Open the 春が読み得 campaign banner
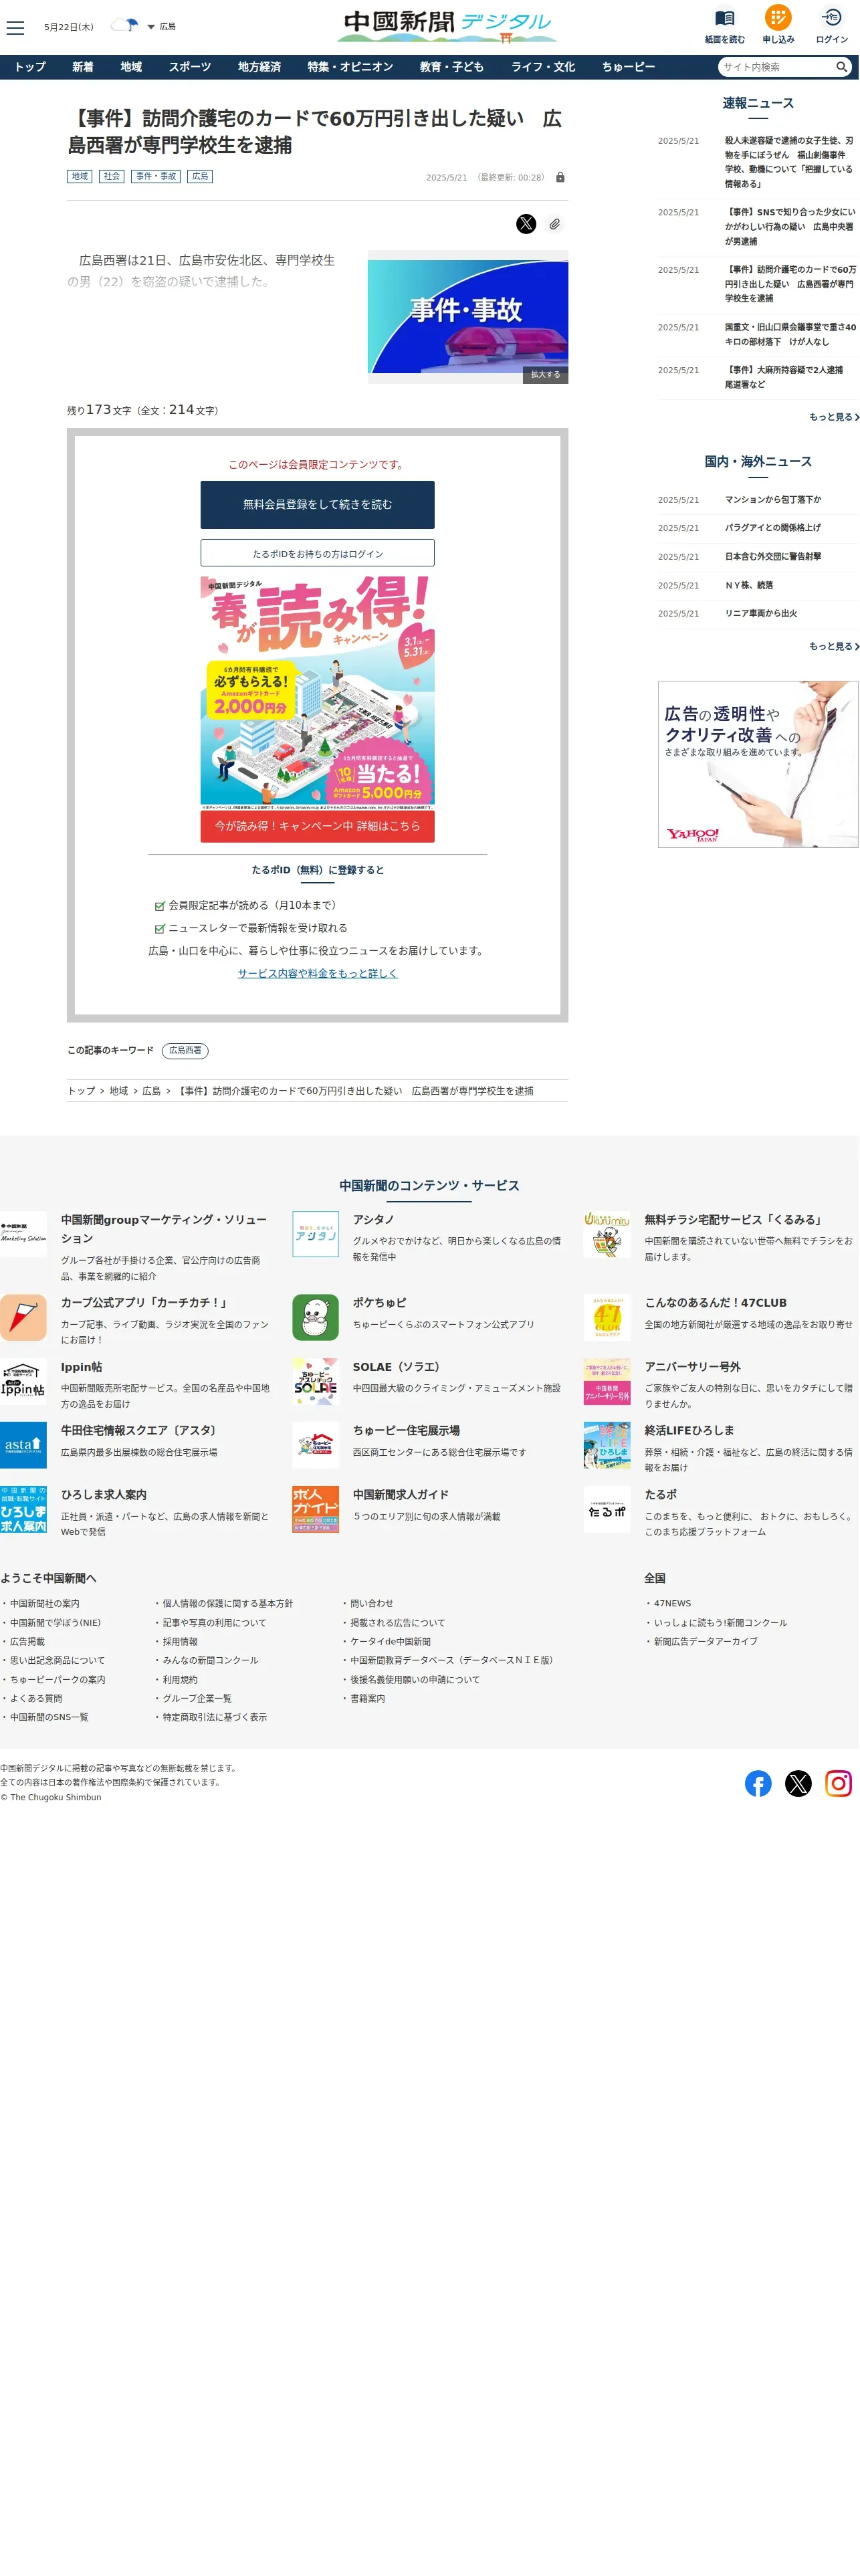 coord(317,693)
